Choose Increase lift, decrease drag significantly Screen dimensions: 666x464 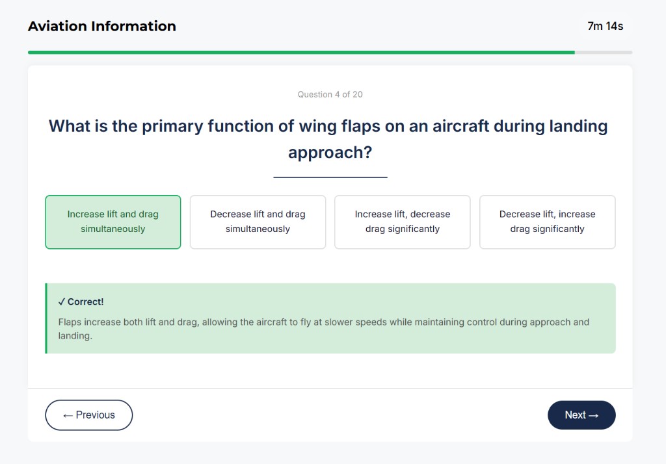[x=402, y=222]
